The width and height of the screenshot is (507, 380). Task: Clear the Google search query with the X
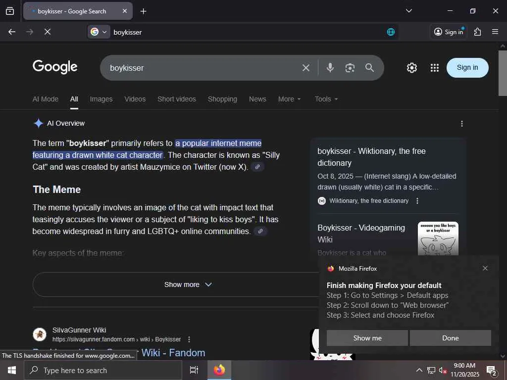tap(305, 68)
